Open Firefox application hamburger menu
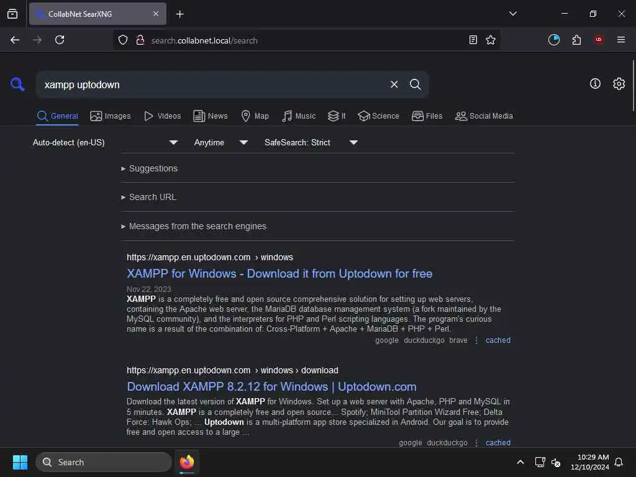This screenshot has height=477, width=636. (620, 40)
